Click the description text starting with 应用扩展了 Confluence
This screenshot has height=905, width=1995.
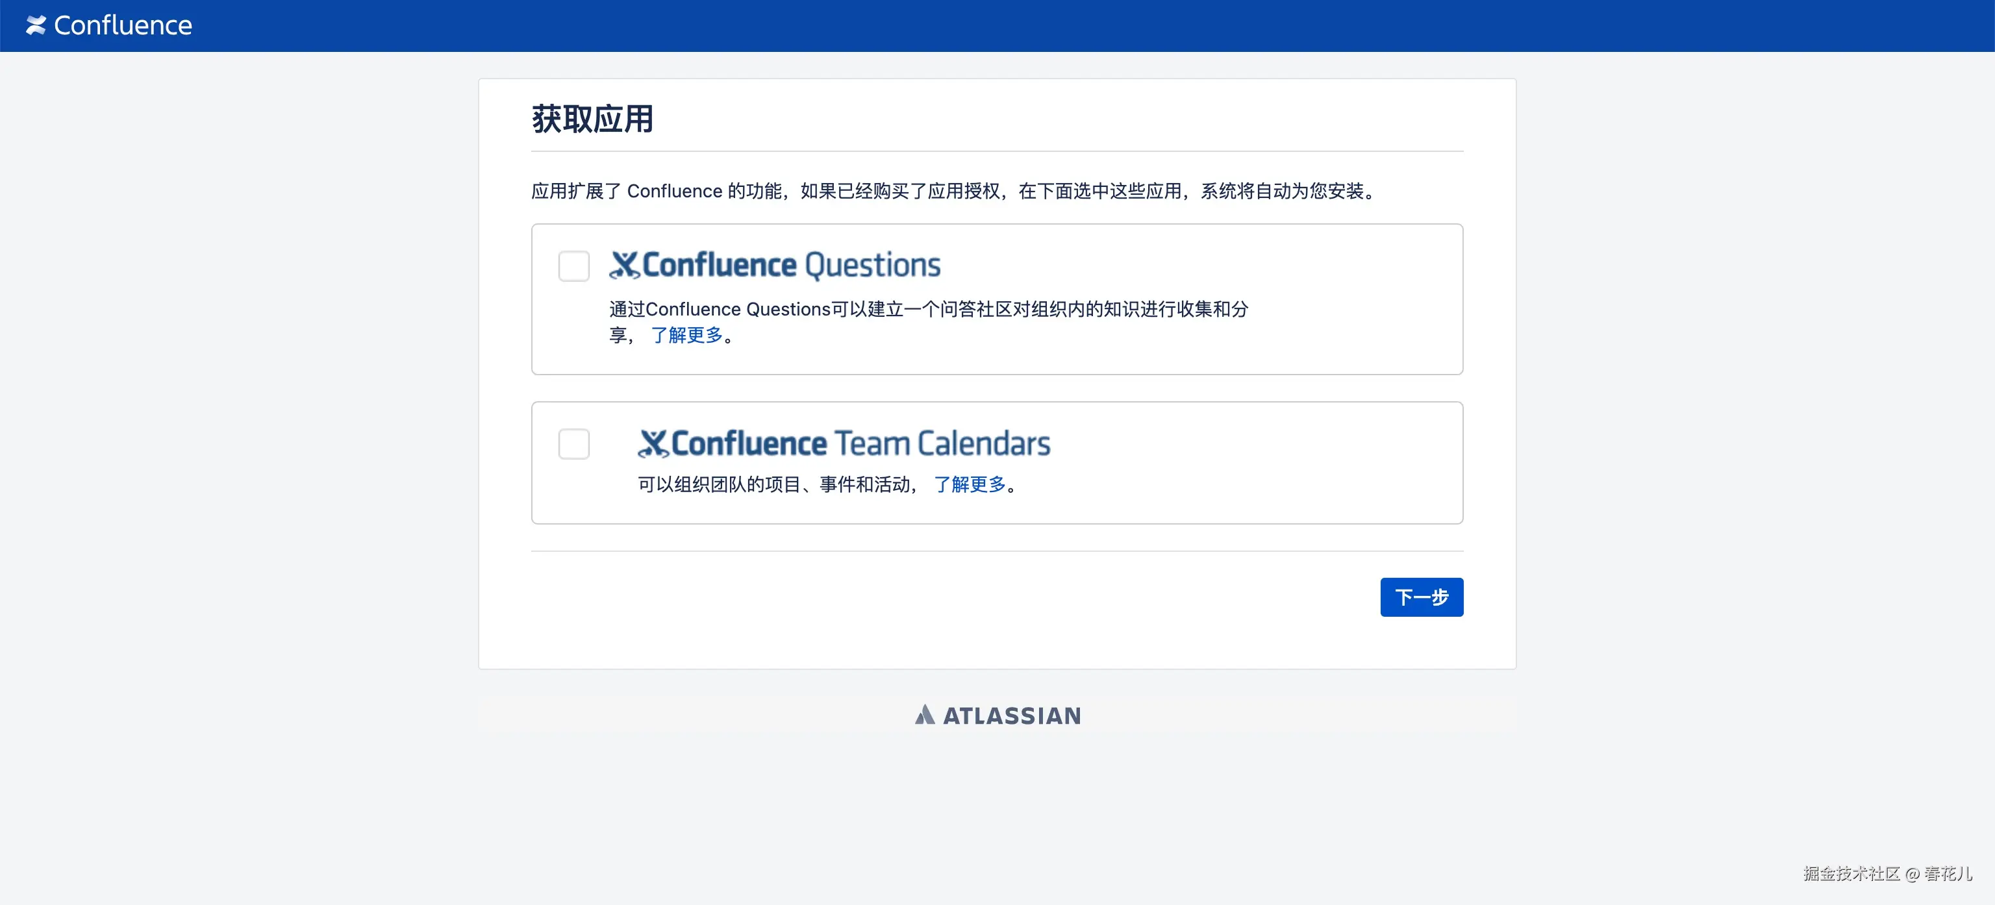coord(953,192)
